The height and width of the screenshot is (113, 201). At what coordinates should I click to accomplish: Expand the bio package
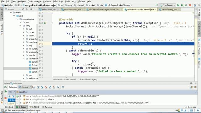click(x=20, y=22)
